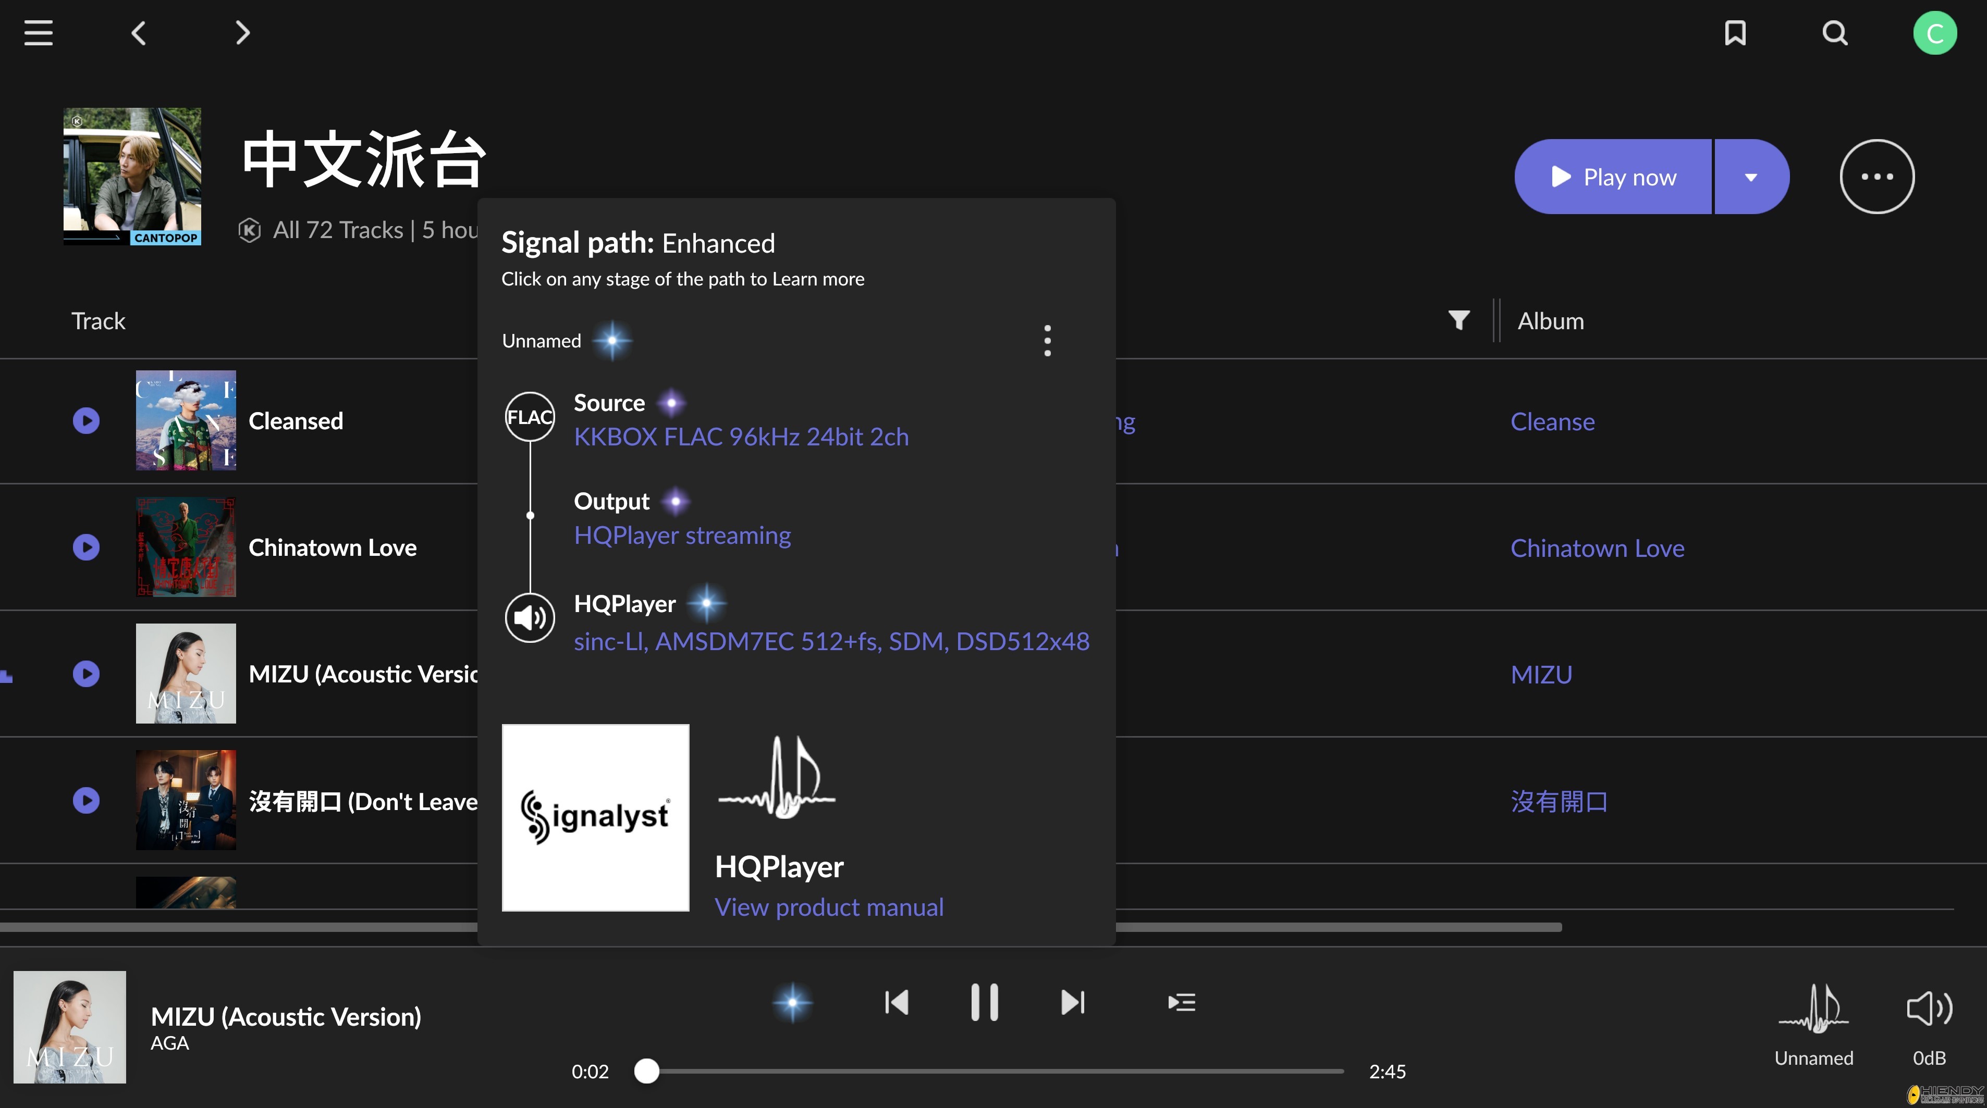This screenshot has height=1108, width=1987.
Task: Skip to the next track
Action: tap(1073, 1002)
